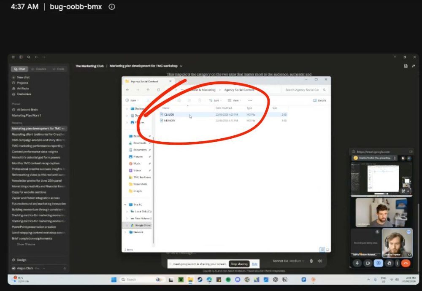Click the voice mode waveform icon
Image resolution: width=422 pixels, height=291 pixels.
pyautogui.click(x=320, y=261)
